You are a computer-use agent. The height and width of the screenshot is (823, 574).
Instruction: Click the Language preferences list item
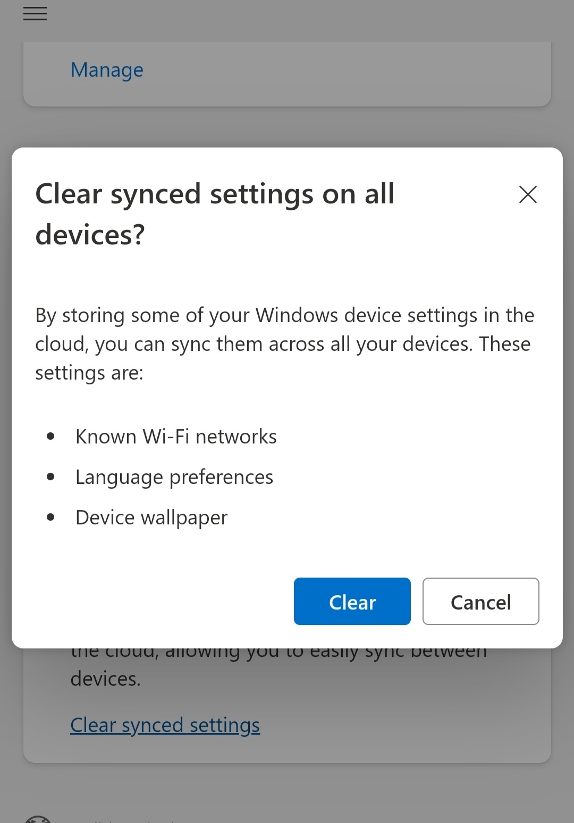(174, 477)
